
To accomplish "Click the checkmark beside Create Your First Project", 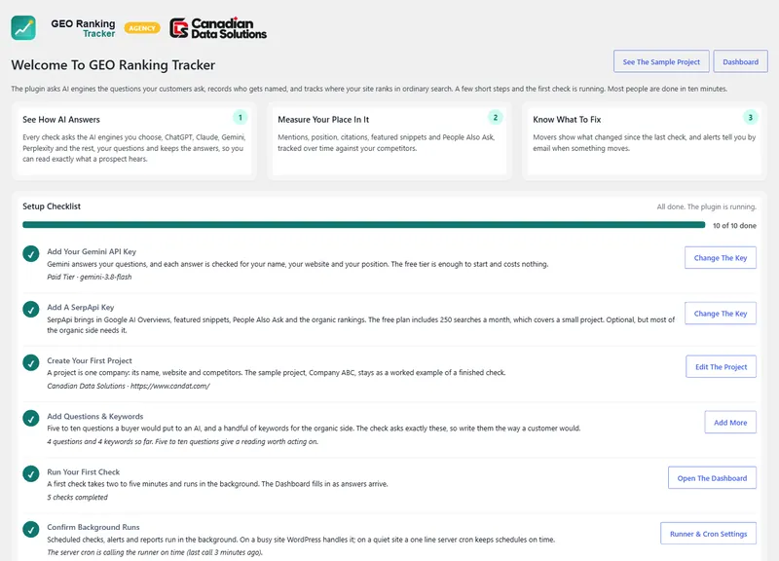I will click(31, 362).
